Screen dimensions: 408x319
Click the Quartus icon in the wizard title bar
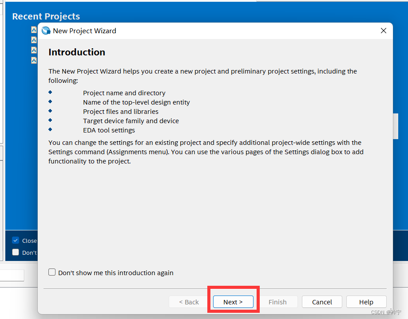[x=46, y=31]
